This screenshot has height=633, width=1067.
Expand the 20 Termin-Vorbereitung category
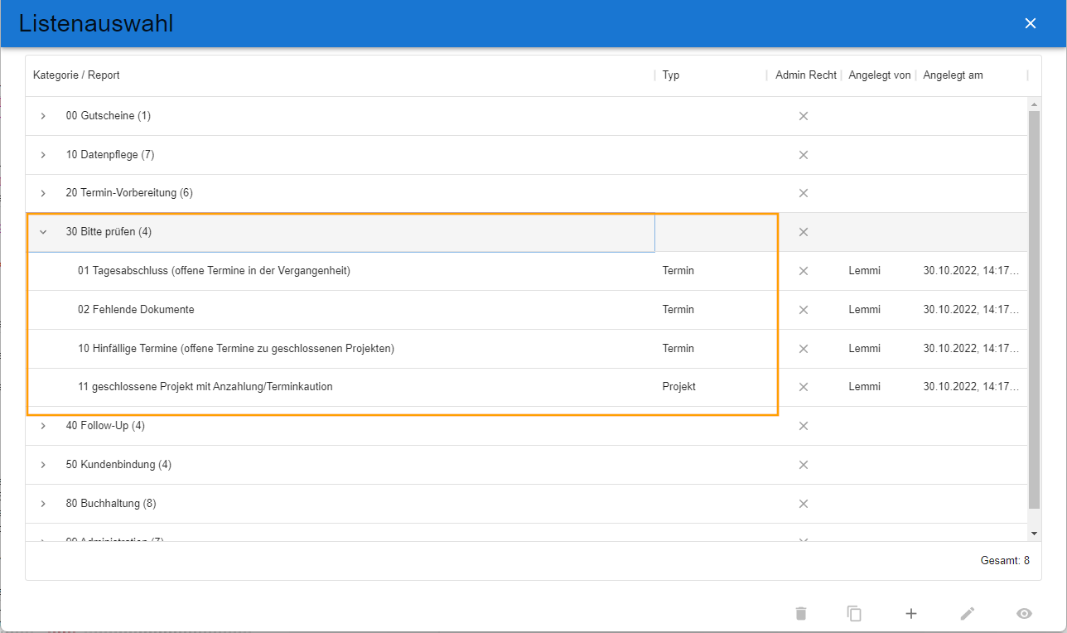point(43,193)
